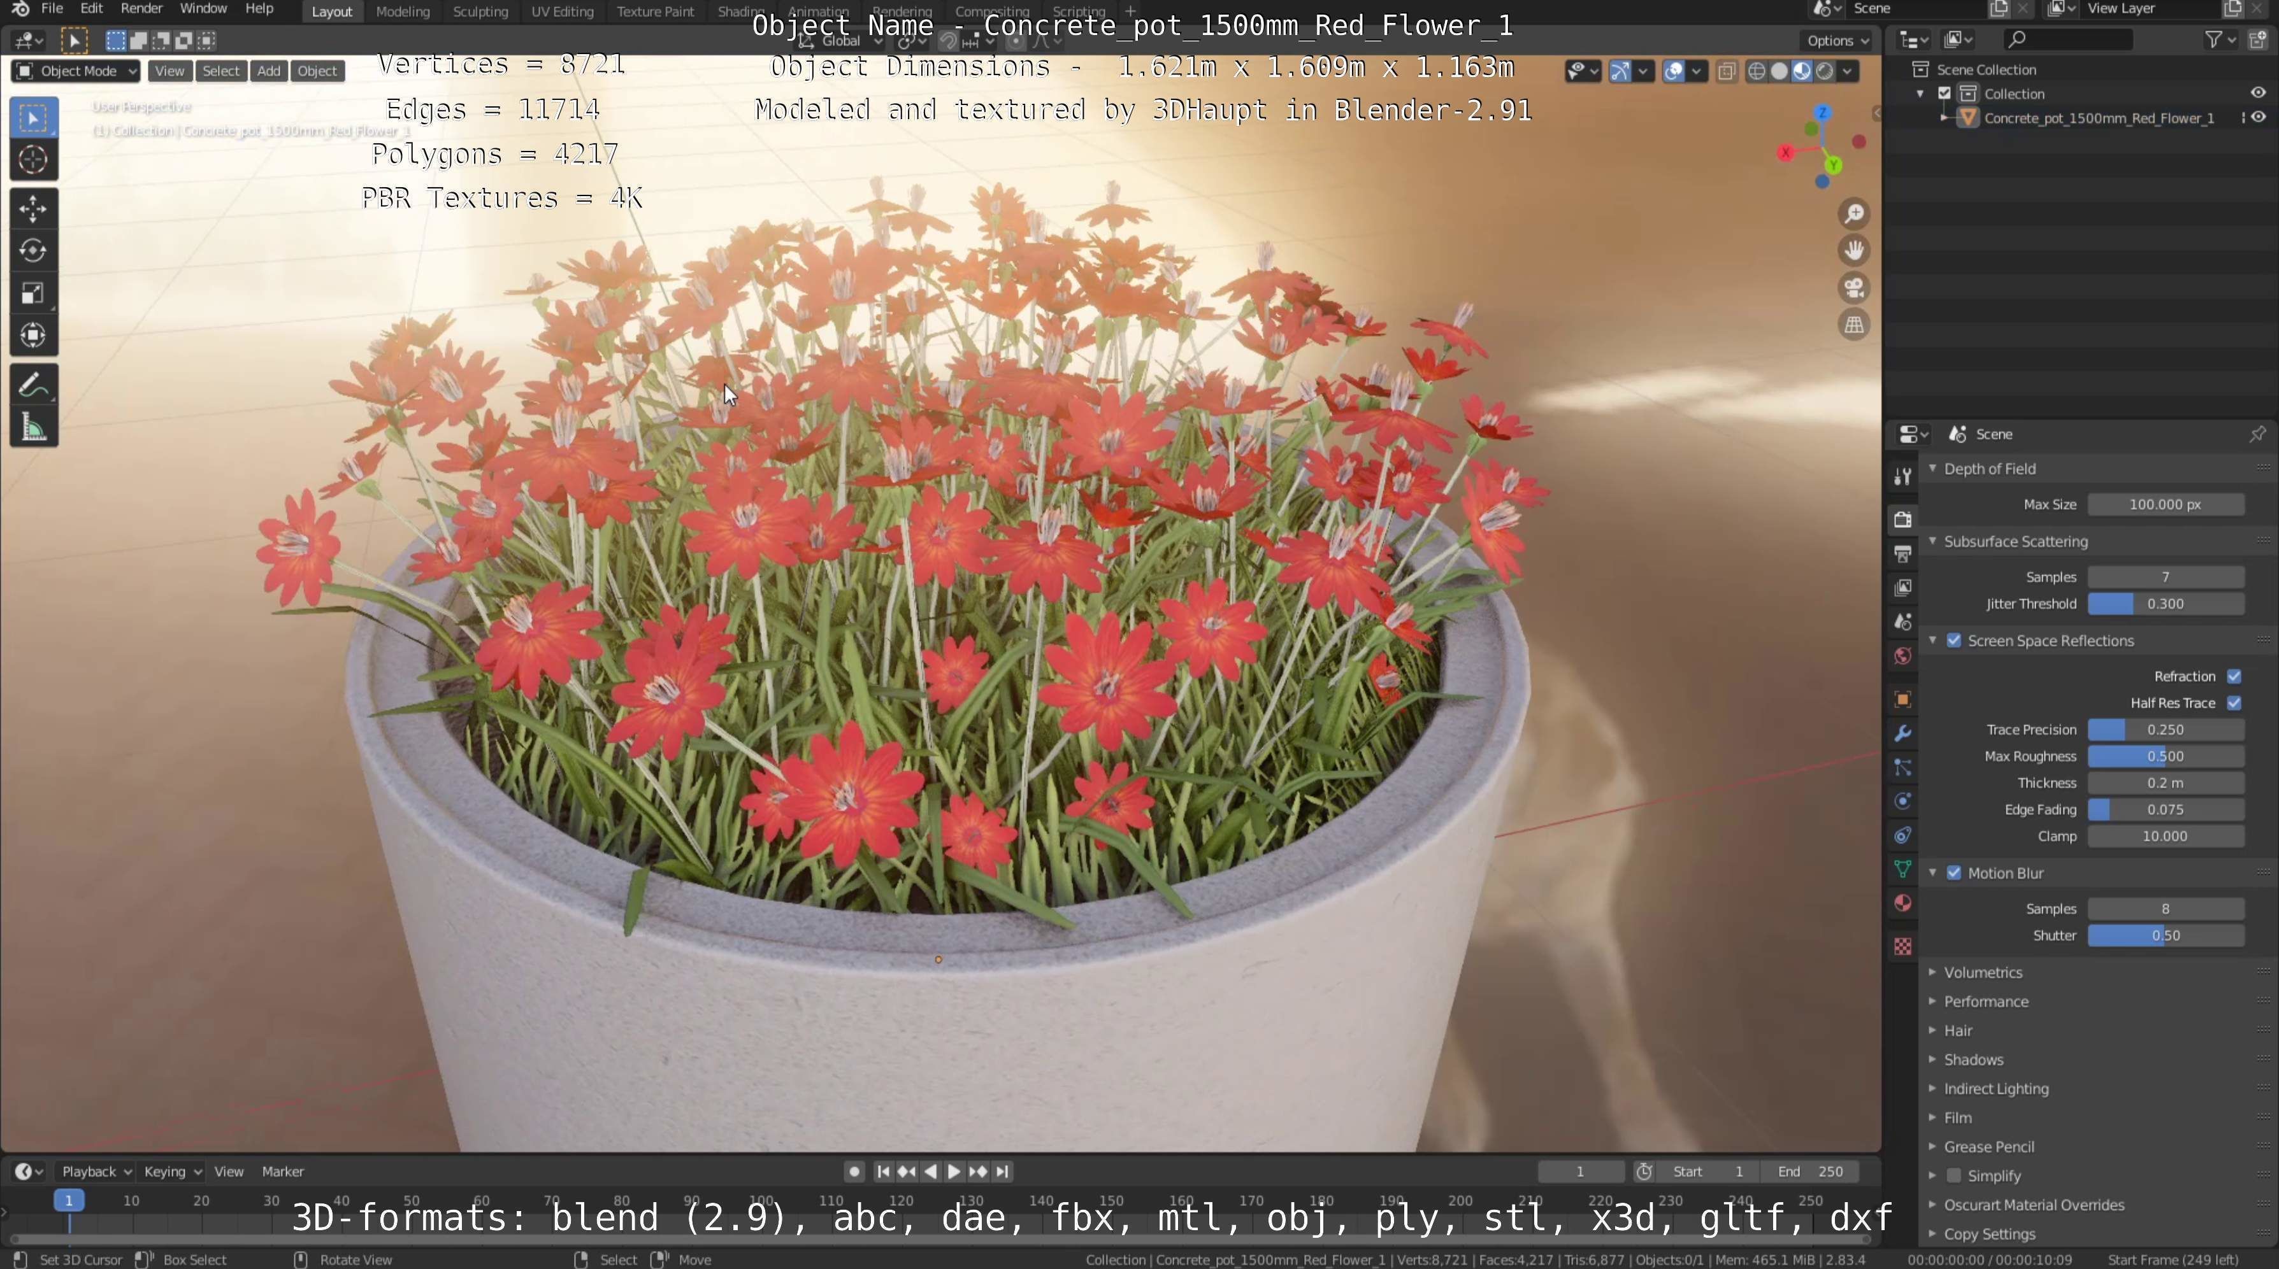Select the Measure tool
Viewport: 2279px width, 1269px height.
(34, 428)
